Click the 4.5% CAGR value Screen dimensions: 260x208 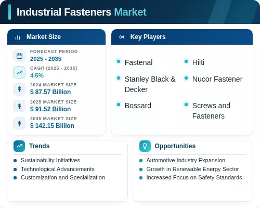tap(37, 75)
